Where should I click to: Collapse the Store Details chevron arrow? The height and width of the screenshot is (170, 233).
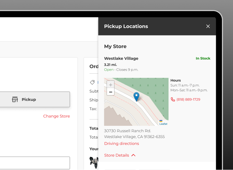pyautogui.click(x=133, y=155)
